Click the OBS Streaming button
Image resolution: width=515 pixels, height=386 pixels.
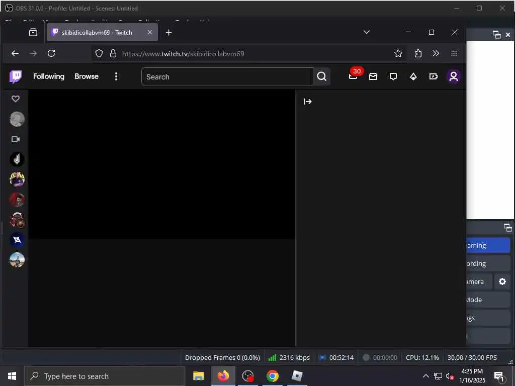click(x=488, y=245)
